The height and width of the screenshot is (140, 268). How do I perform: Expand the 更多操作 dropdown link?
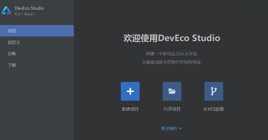point(171,128)
